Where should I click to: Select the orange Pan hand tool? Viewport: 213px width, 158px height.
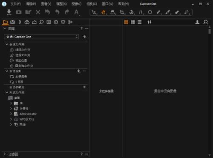coord(104,12)
